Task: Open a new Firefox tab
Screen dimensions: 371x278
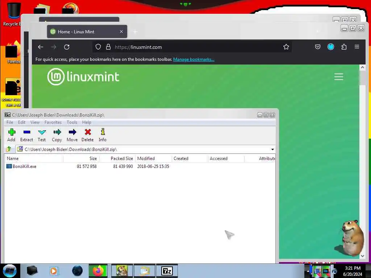Action: pos(135,32)
